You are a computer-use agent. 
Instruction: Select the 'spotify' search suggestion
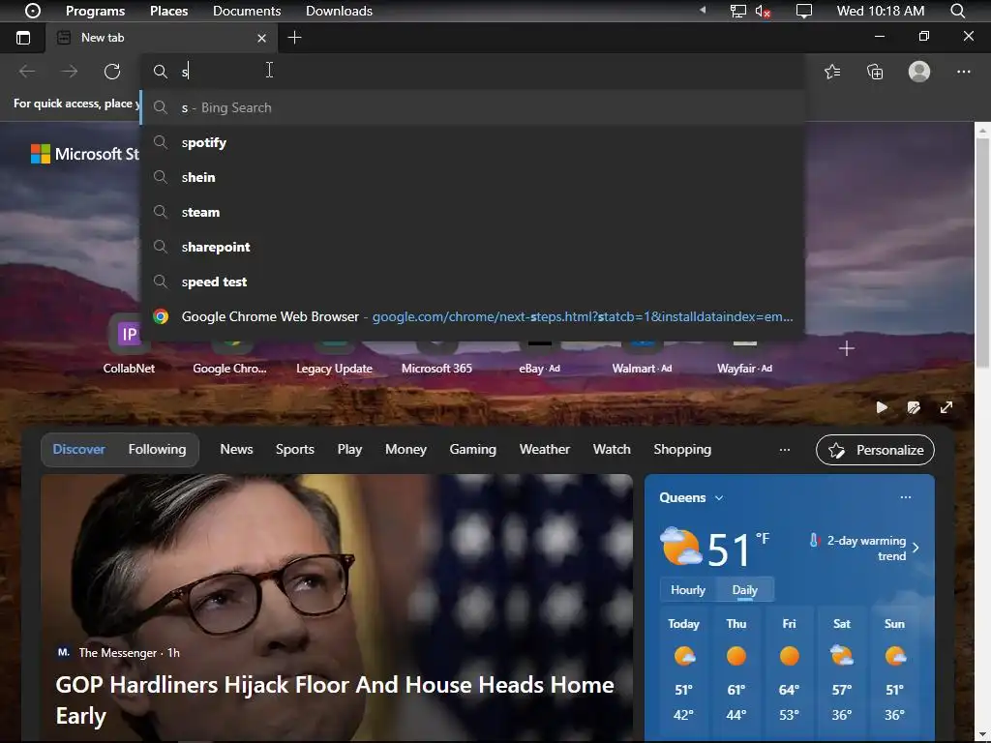point(472,143)
